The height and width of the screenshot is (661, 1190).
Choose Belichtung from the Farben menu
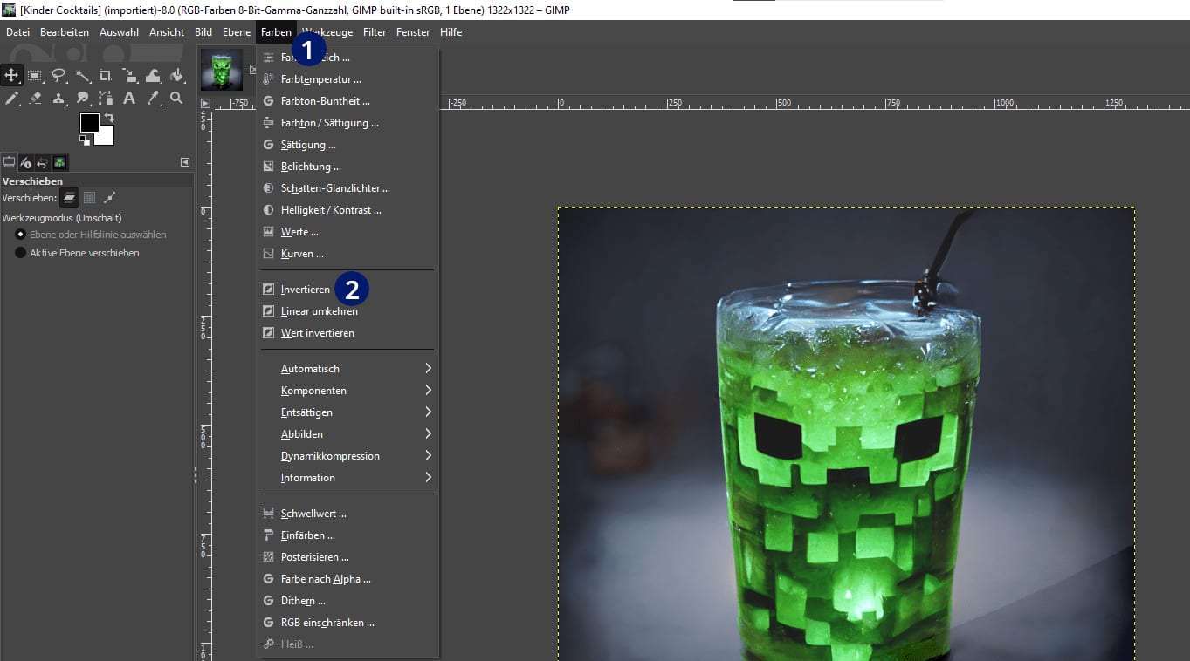(347, 167)
